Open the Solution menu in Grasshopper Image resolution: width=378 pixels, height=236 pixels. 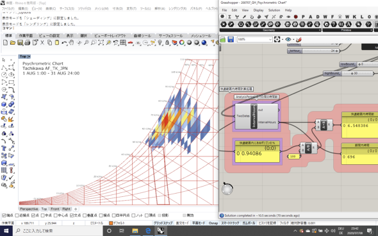click(274, 10)
